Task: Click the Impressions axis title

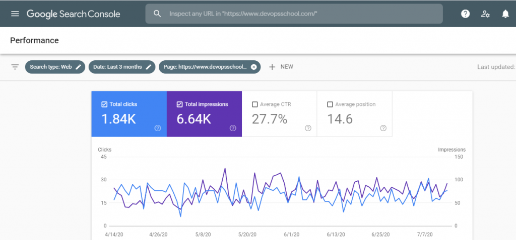Action: click(x=452, y=150)
